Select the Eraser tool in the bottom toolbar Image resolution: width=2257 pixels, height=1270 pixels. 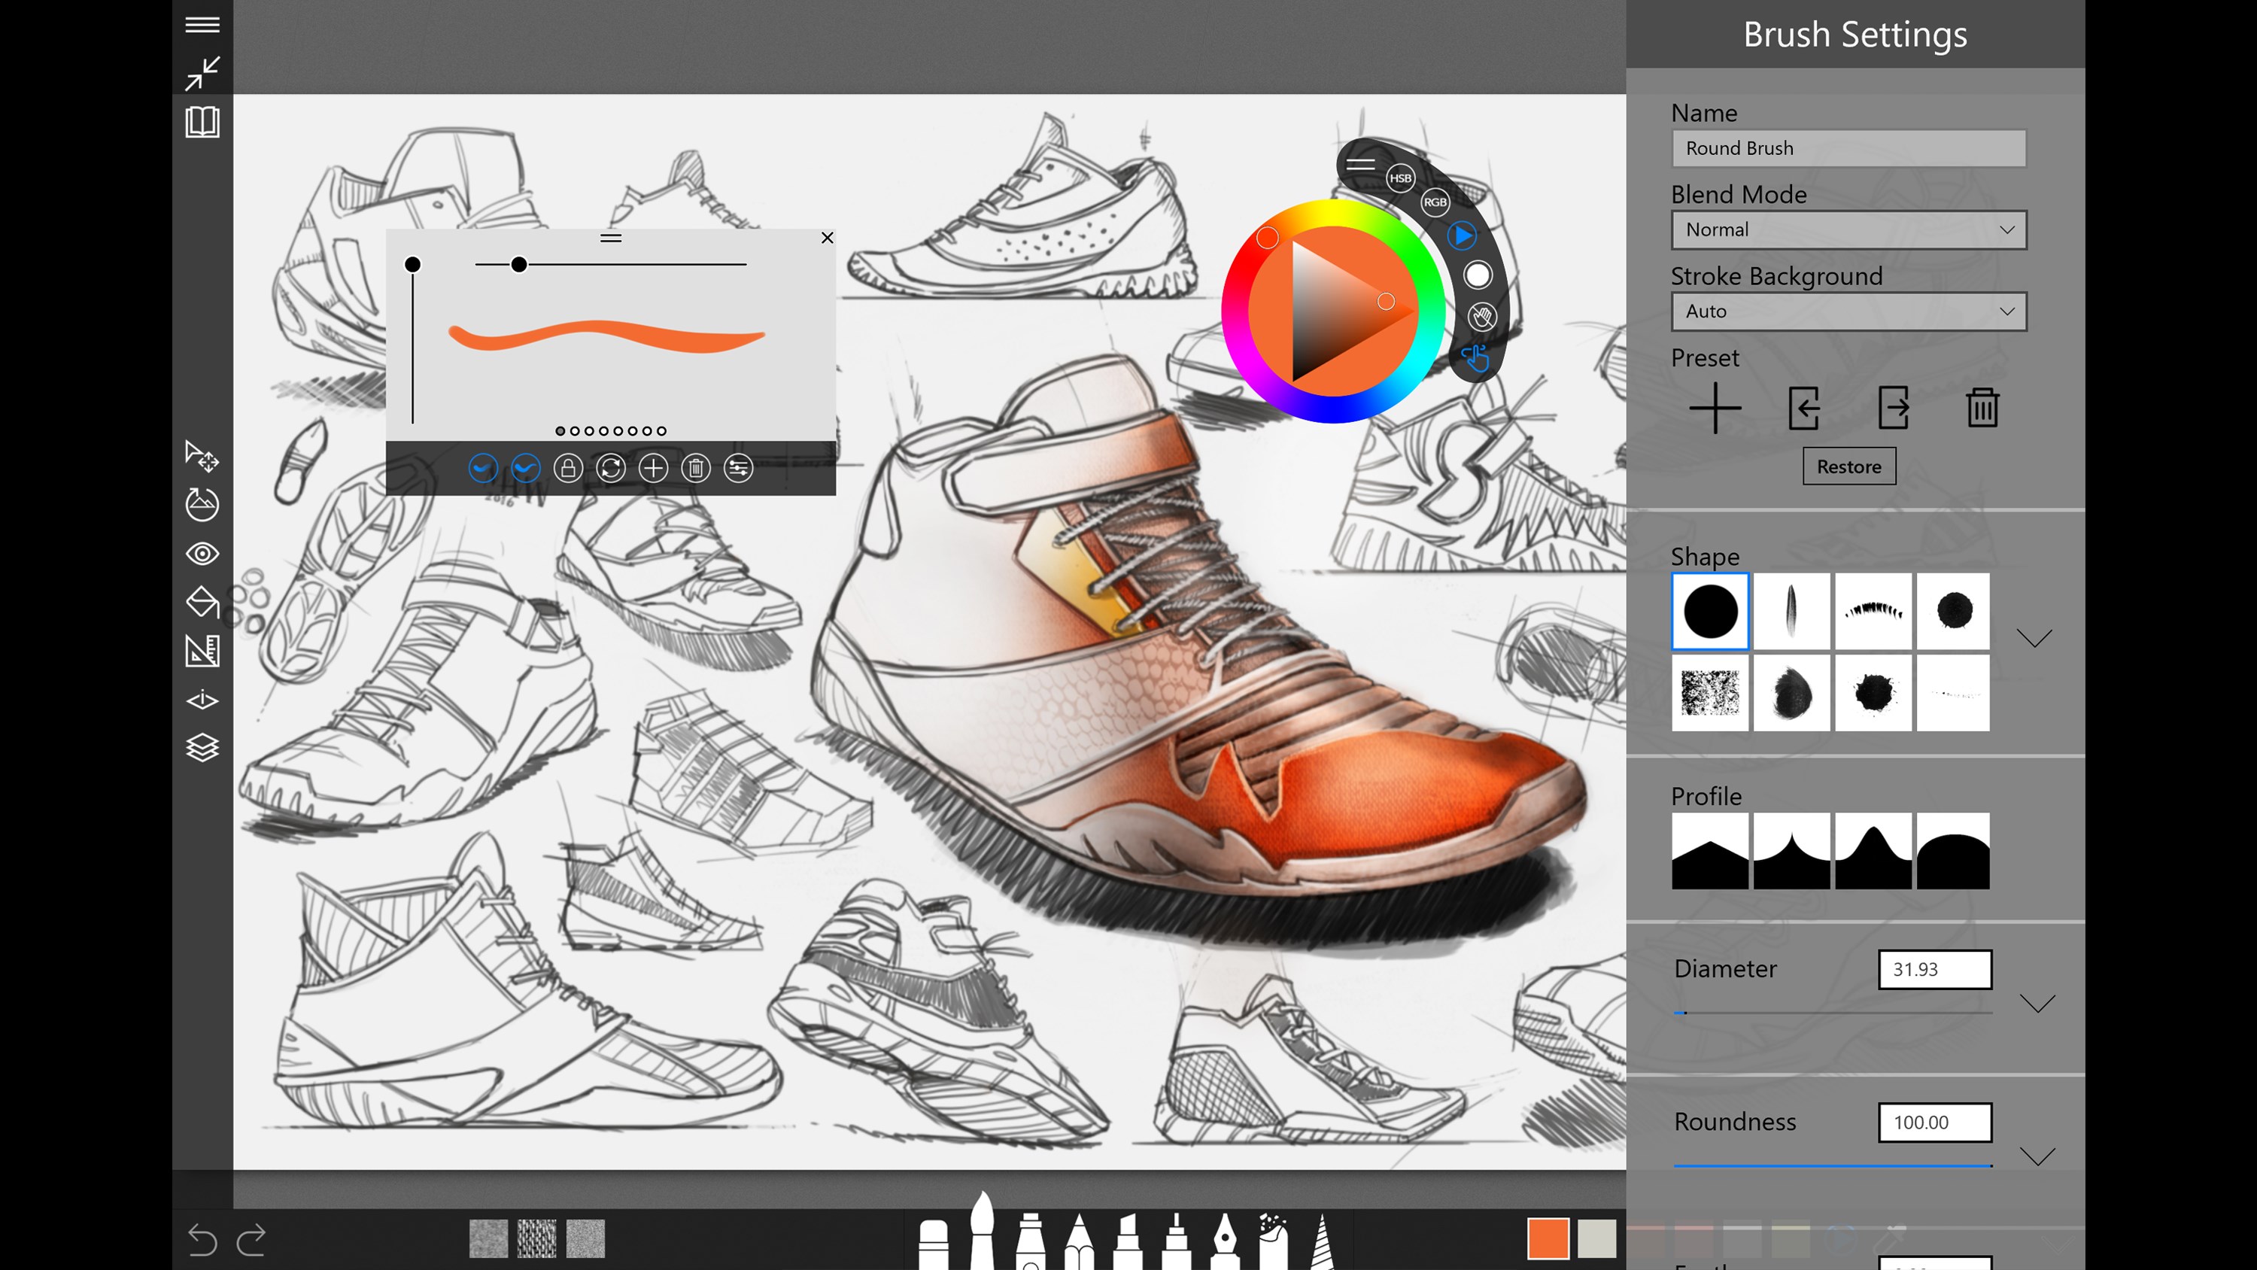click(934, 1240)
